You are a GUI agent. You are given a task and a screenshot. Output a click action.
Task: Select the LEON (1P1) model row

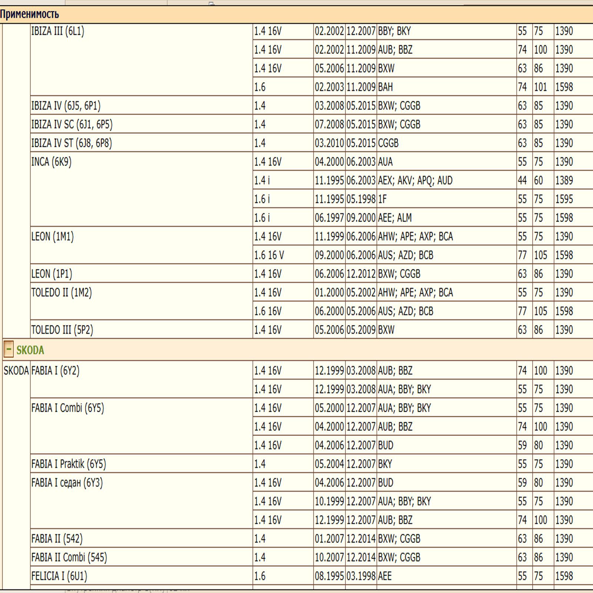point(52,274)
